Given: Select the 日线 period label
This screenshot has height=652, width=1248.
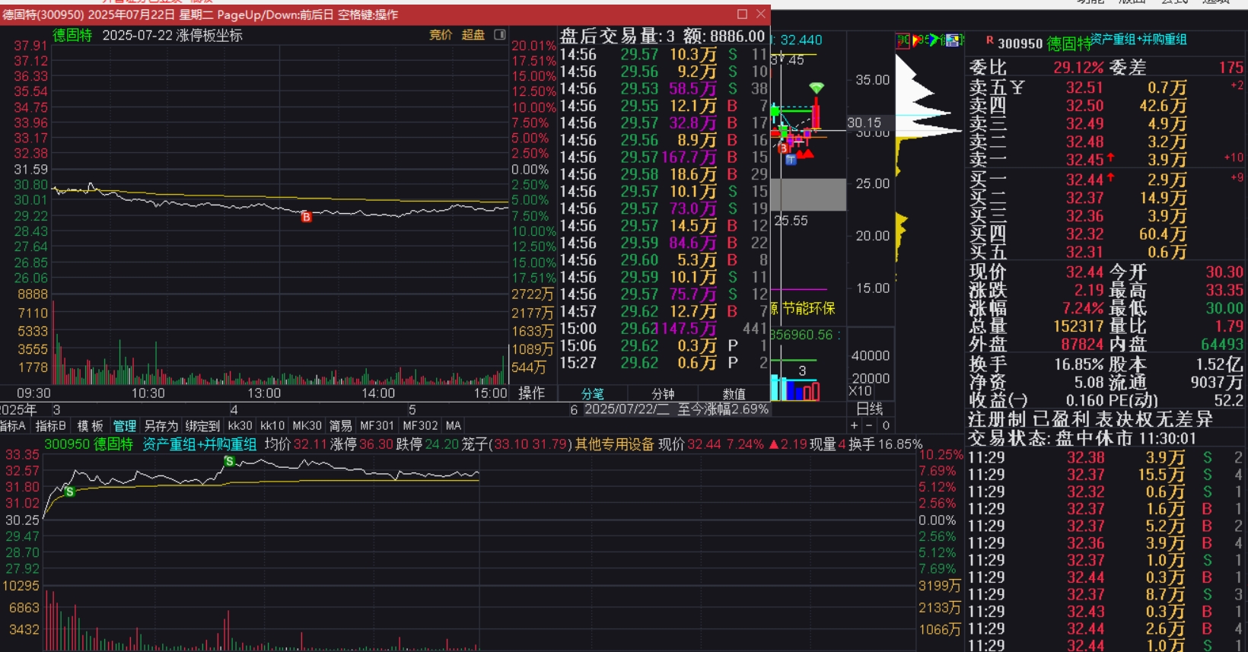Looking at the screenshot, I should point(870,409).
